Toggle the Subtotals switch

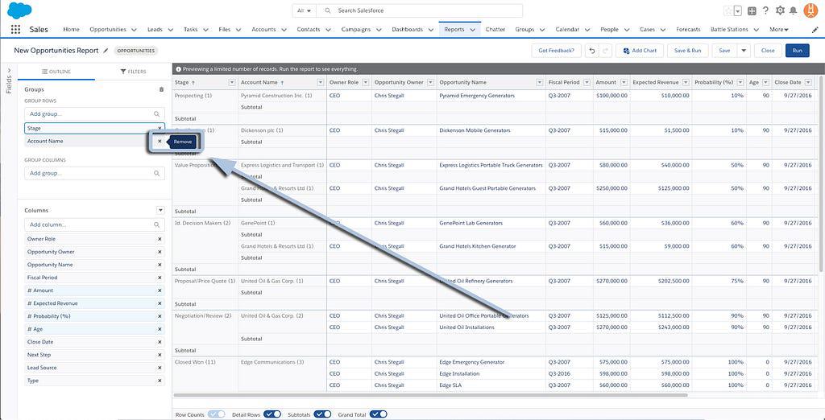pos(322,414)
